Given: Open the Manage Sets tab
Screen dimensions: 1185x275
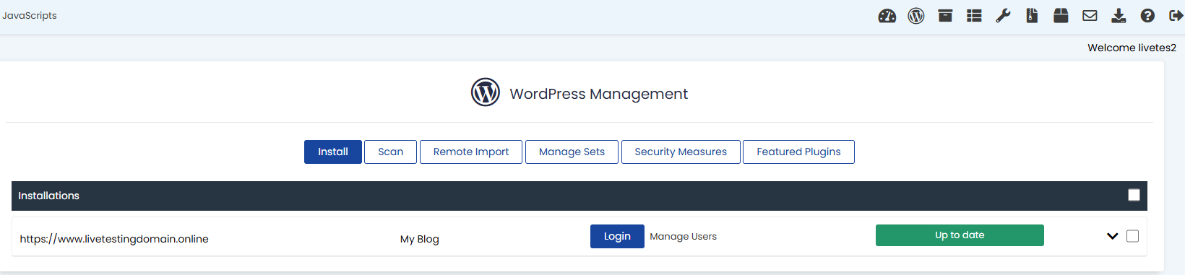Looking at the screenshot, I should (x=572, y=152).
